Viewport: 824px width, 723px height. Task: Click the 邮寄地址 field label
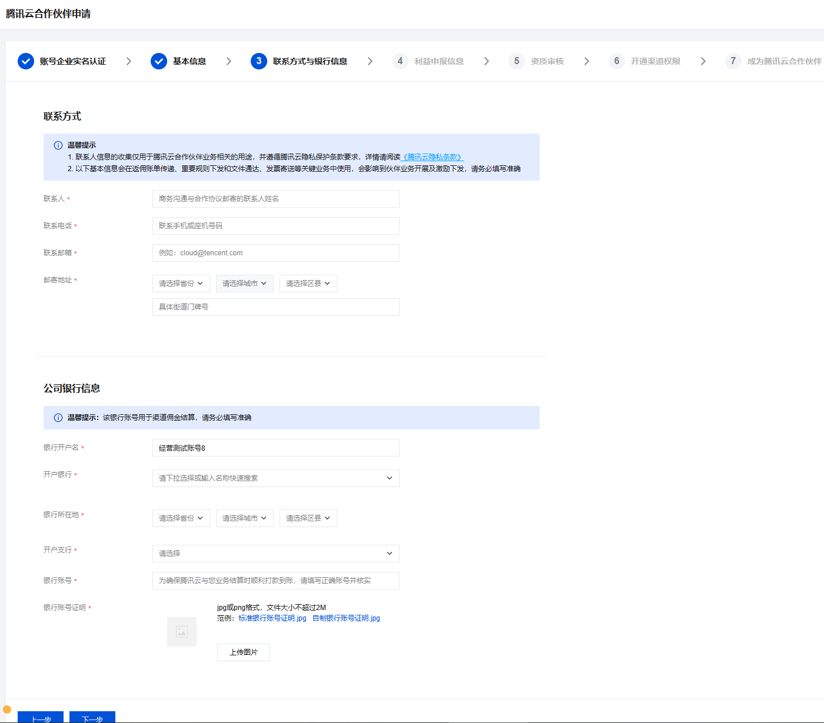point(58,280)
